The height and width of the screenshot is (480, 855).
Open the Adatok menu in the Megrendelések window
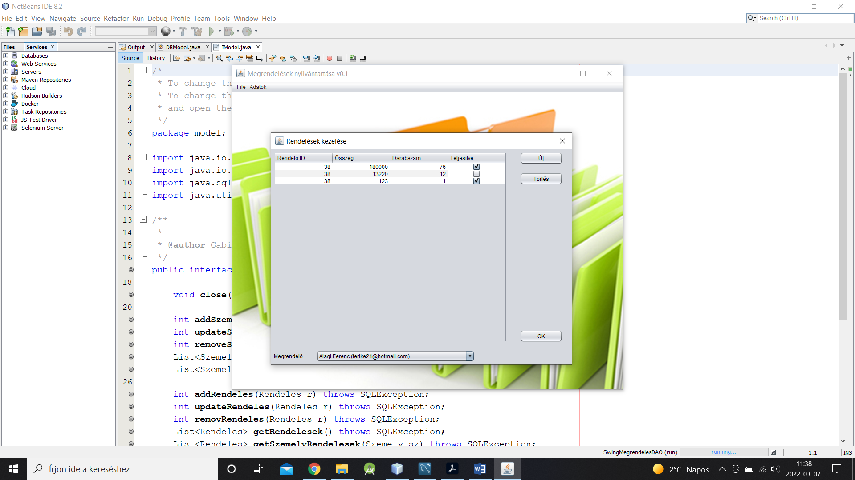[258, 87]
